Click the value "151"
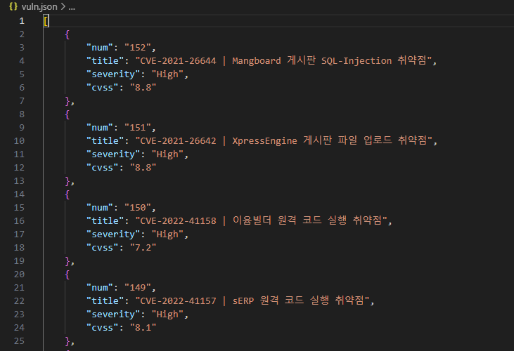514x351 pixels. tap(138, 128)
